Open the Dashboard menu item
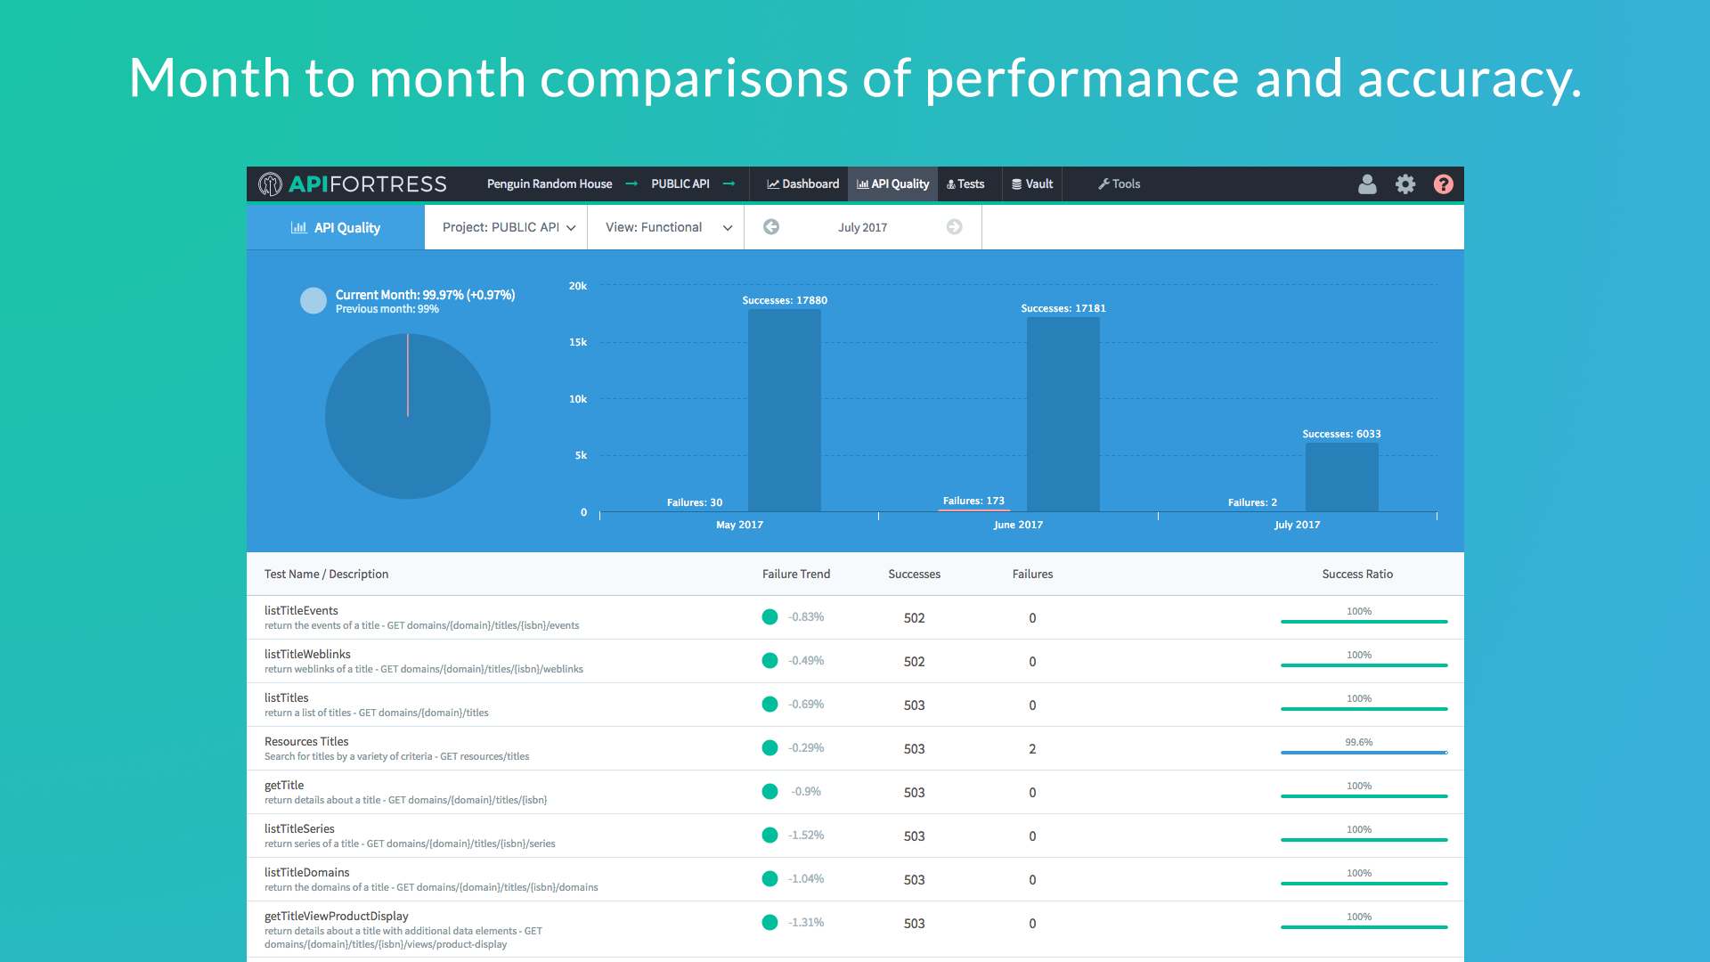 point(802,184)
